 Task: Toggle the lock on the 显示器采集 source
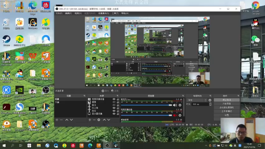pos(118,114)
